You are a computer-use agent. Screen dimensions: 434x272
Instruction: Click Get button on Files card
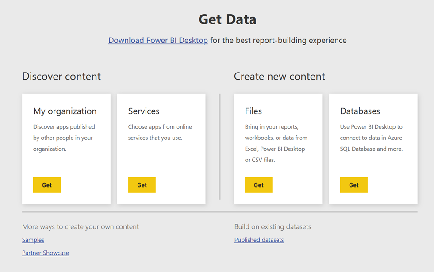click(258, 185)
